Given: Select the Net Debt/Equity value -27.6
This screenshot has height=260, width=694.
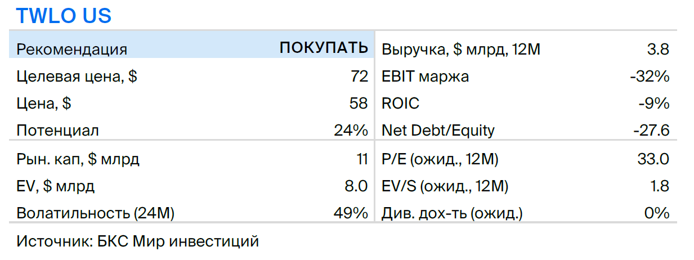Looking at the screenshot, I should click(651, 131).
